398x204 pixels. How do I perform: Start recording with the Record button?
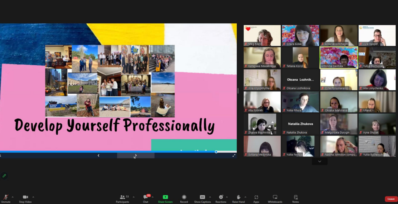184,197
